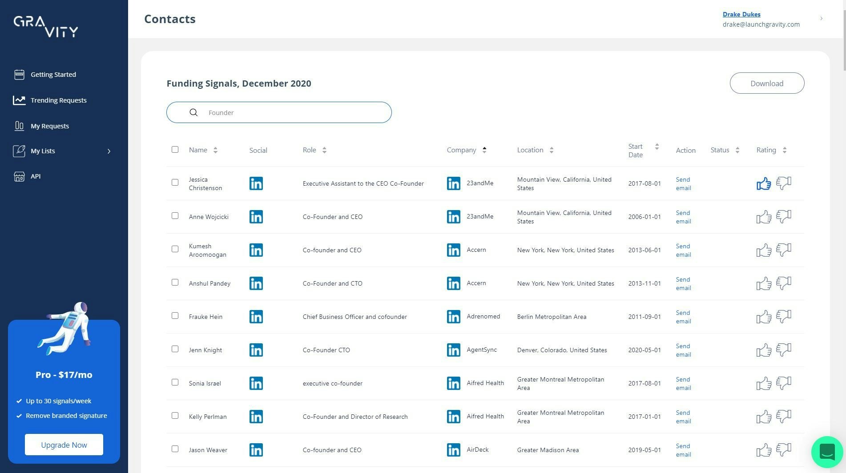Send email to Jason Weaver
The image size is (846, 473).
pyautogui.click(x=683, y=450)
